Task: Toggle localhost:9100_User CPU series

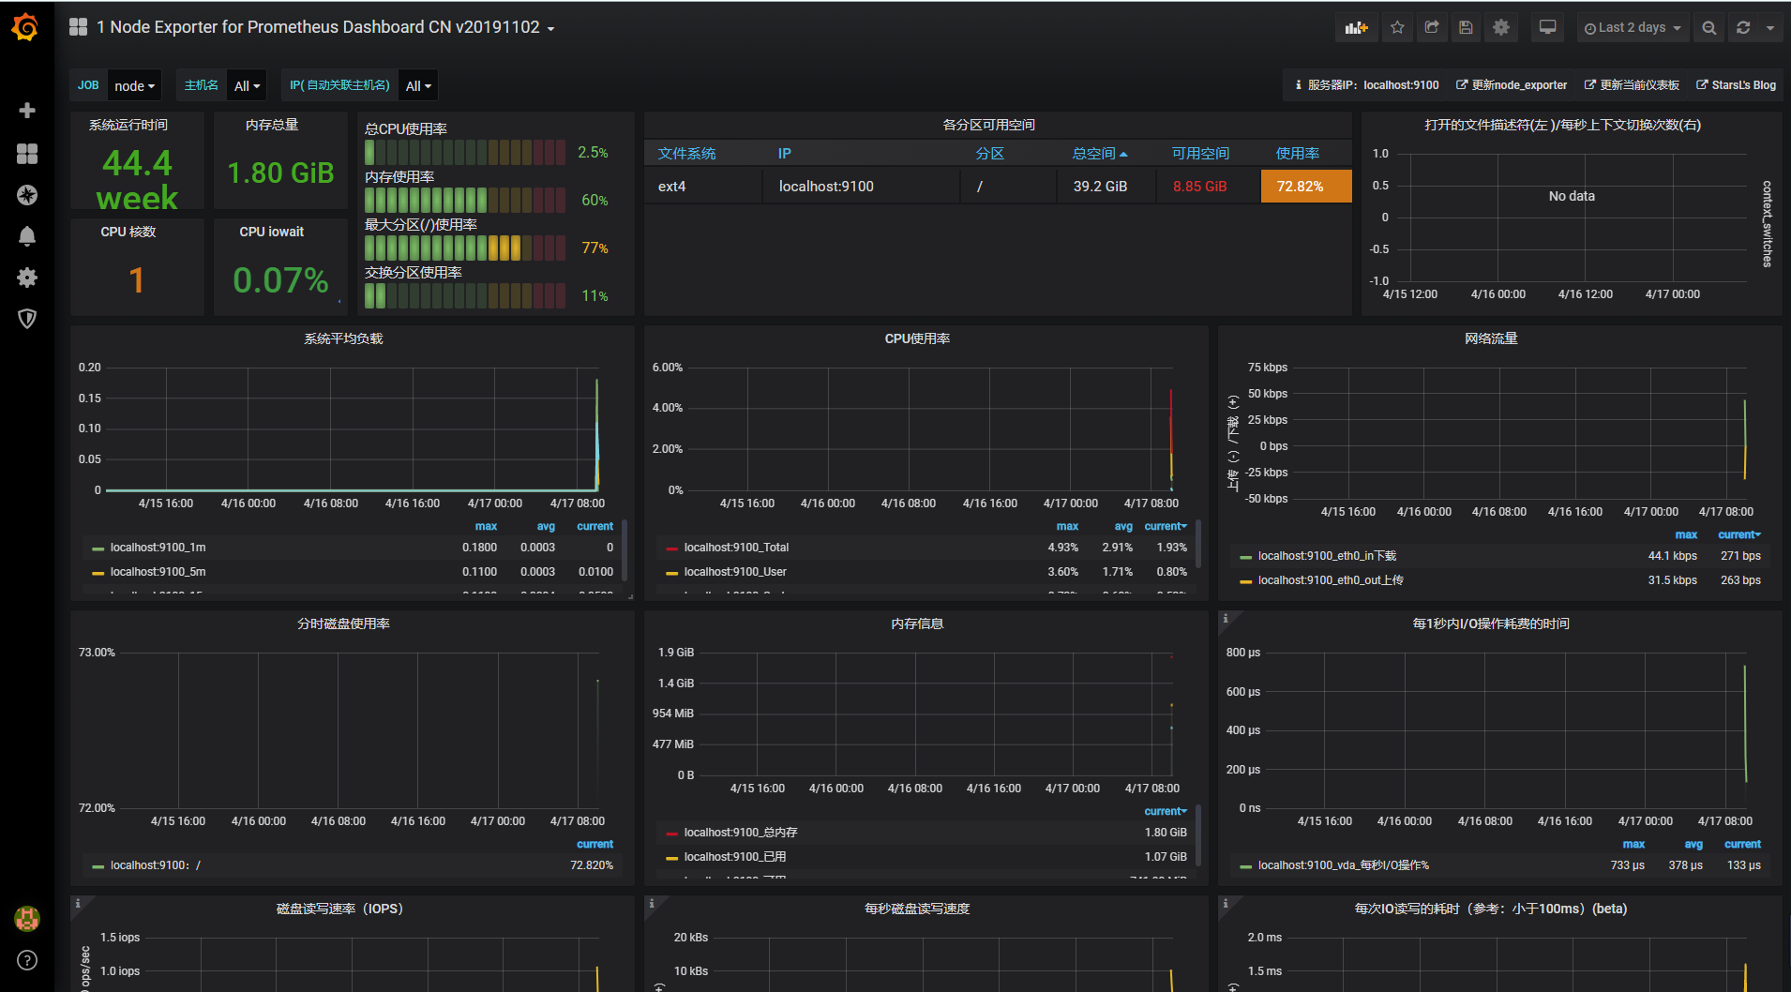Action: tap(735, 572)
